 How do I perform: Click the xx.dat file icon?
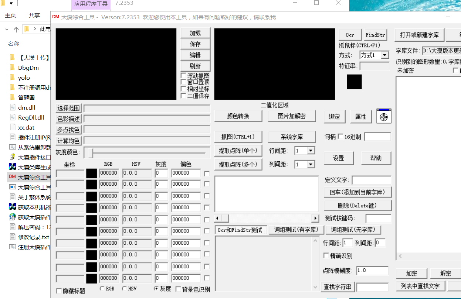point(12,127)
